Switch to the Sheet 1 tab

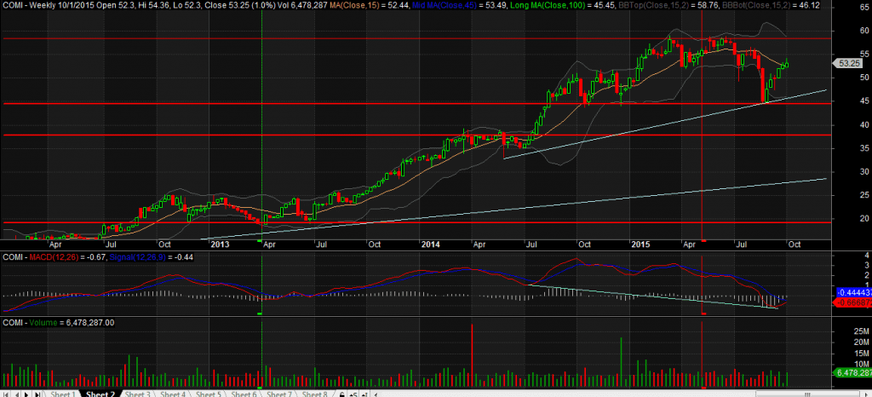click(x=63, y=394)
